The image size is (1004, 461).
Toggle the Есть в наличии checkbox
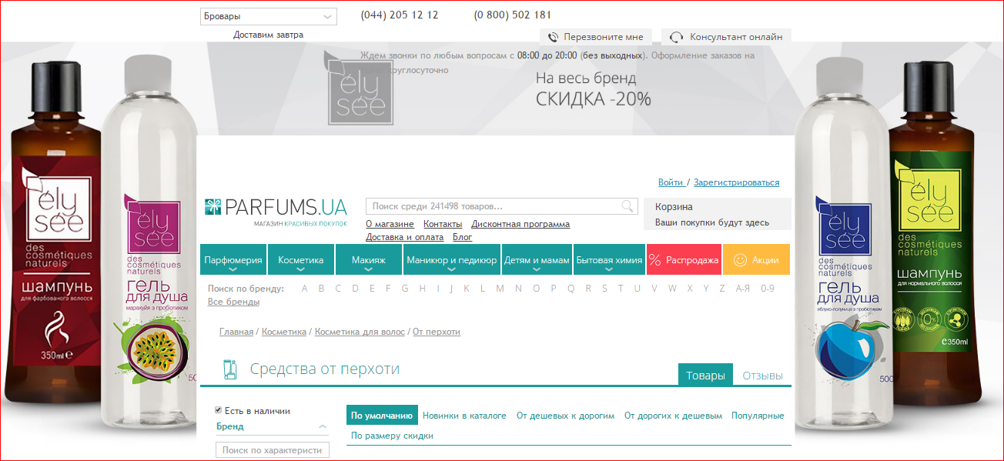(x=219, y=410)
